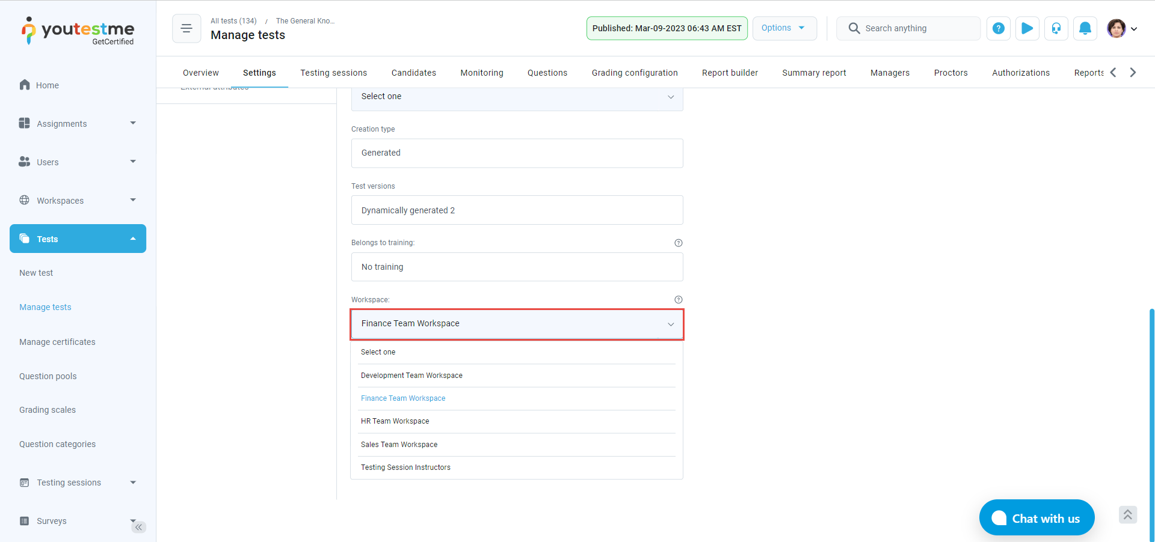This screenshot has height=542, width=1155.
Task: Open the help question mark icon
Action: (x=998, y=28)
